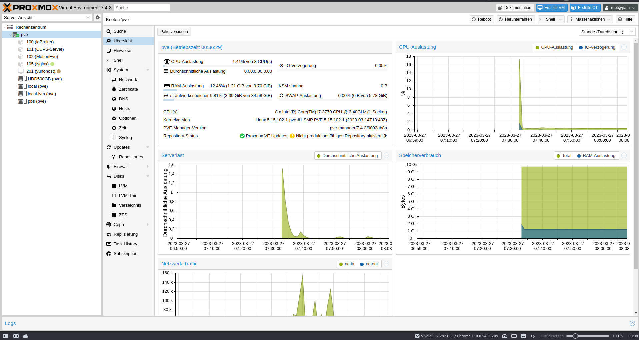Focus the Suche search field in header
The height and width of the screenshot is (340, 639).
point(142,8)
